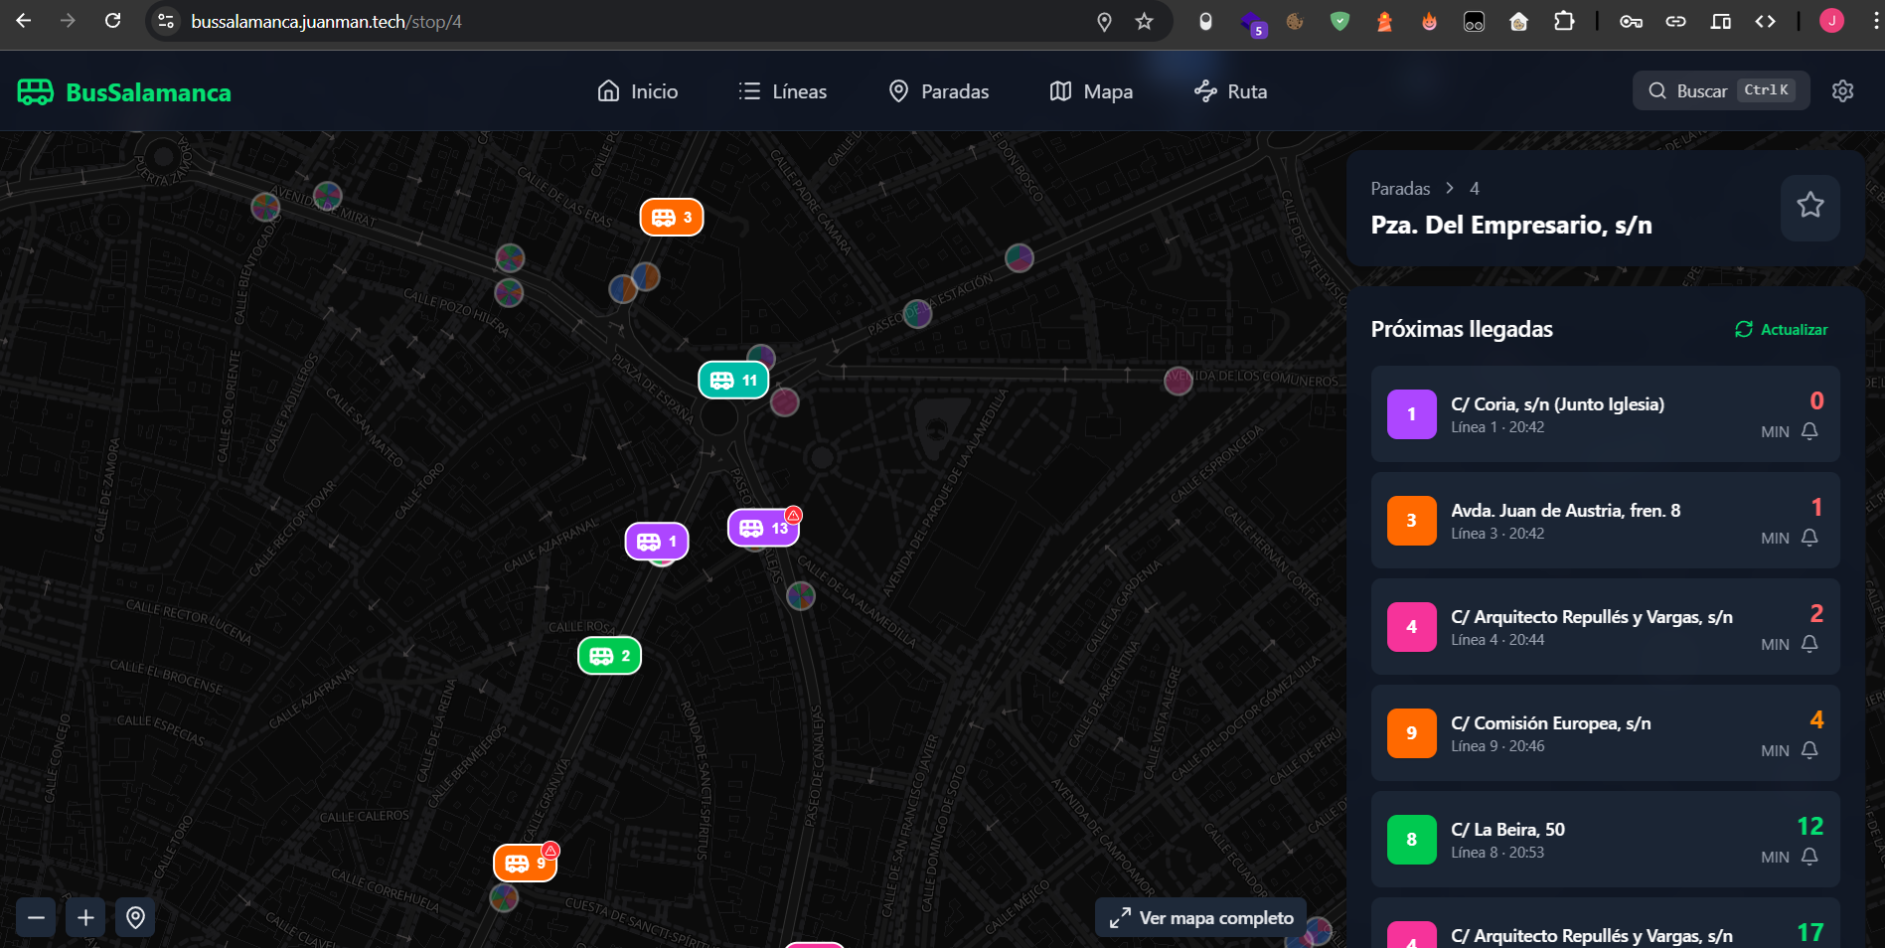Enable alert bell for Línea 9 arrival

tap(1809, 750)
